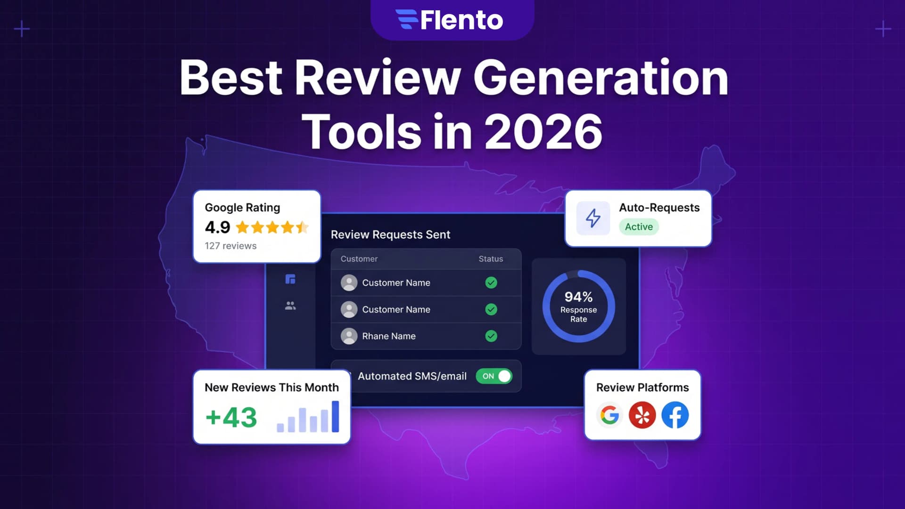
Task: Open the people sidebar icon
Action: pos(290,306)
